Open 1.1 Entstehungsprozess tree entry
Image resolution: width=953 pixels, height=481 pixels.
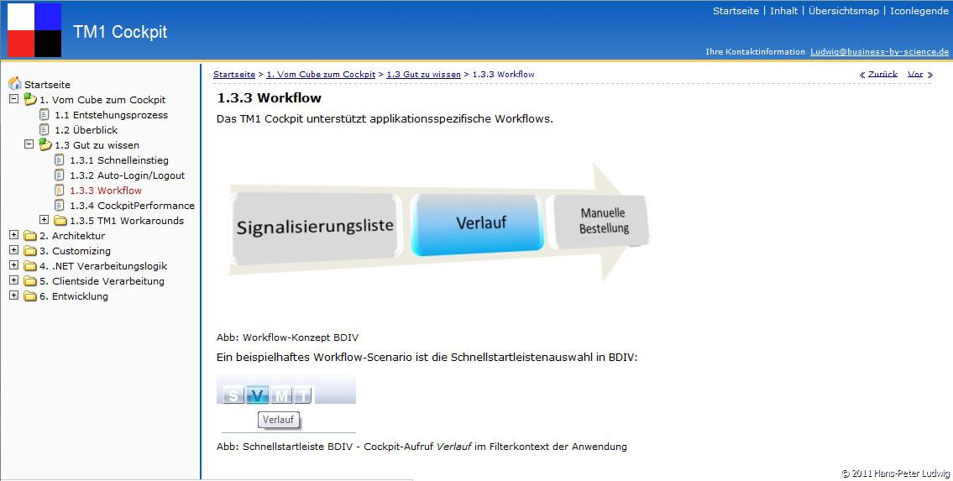[111, 115]
